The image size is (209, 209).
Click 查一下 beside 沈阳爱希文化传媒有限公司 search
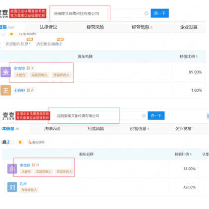pos(156,115)
